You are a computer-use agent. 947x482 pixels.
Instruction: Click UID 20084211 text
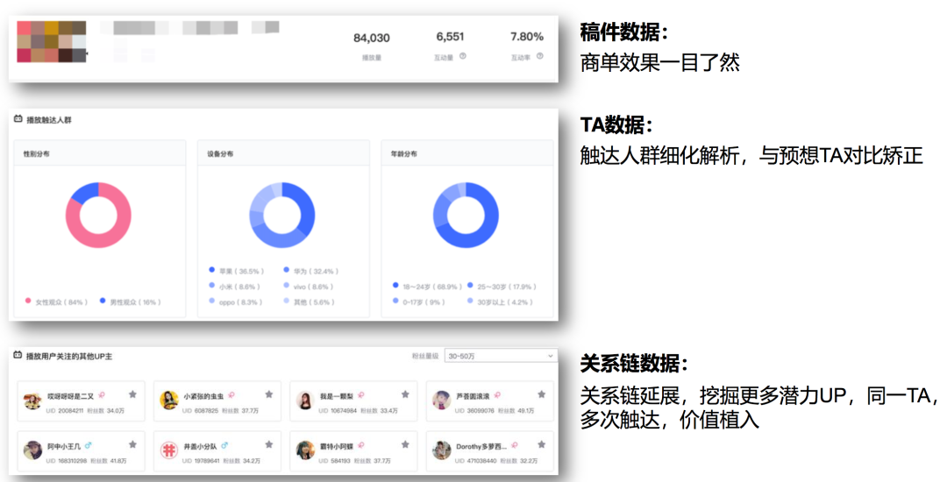click(x=65, y=411)
